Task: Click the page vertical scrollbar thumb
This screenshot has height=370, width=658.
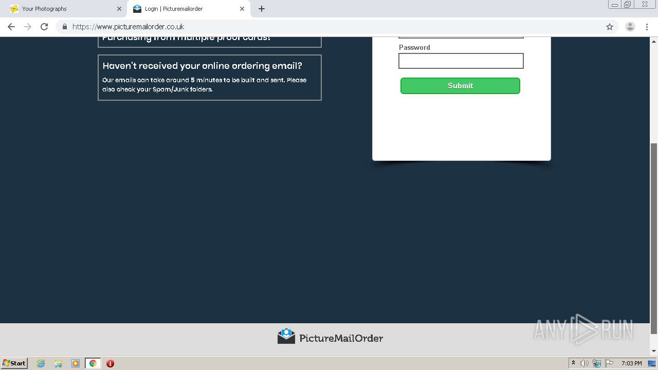Action: (654, 238)
